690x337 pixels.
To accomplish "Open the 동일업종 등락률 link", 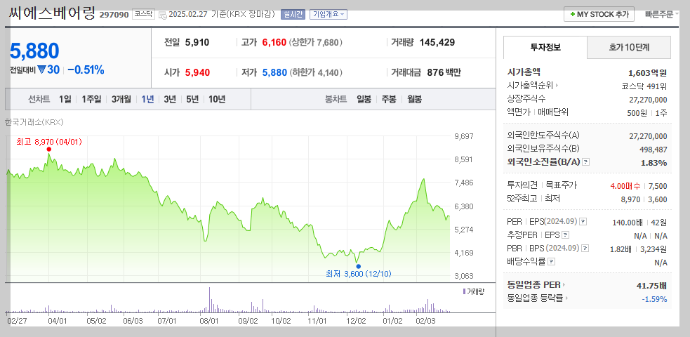I will pyautogui.click(x=535, y=298).
